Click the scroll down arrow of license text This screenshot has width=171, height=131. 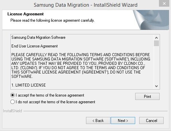(x=156, y=86)
